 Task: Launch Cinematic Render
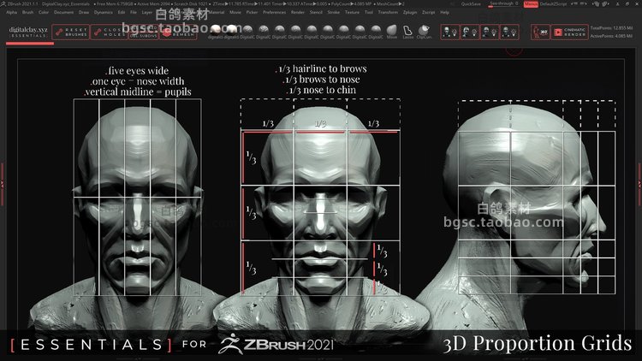pyautogui.click(x=570, y=32)
